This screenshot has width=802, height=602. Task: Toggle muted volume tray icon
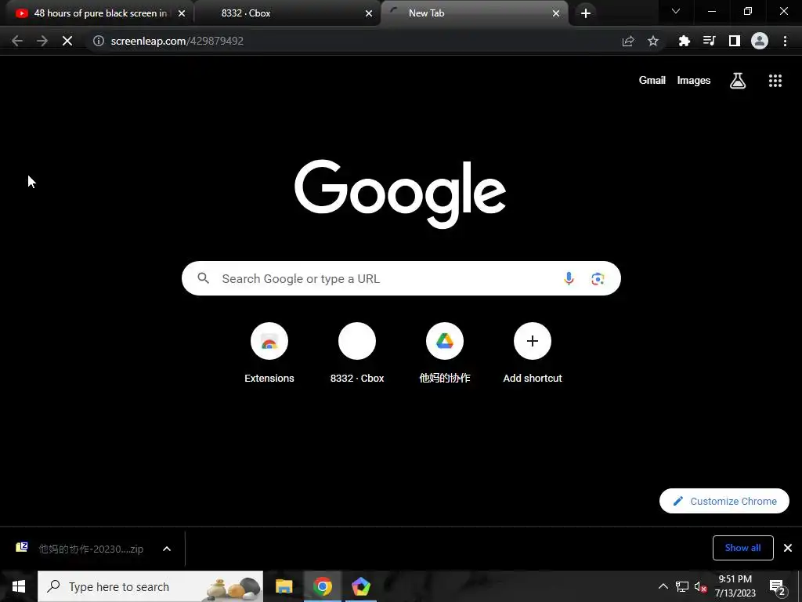pos(700,586)
